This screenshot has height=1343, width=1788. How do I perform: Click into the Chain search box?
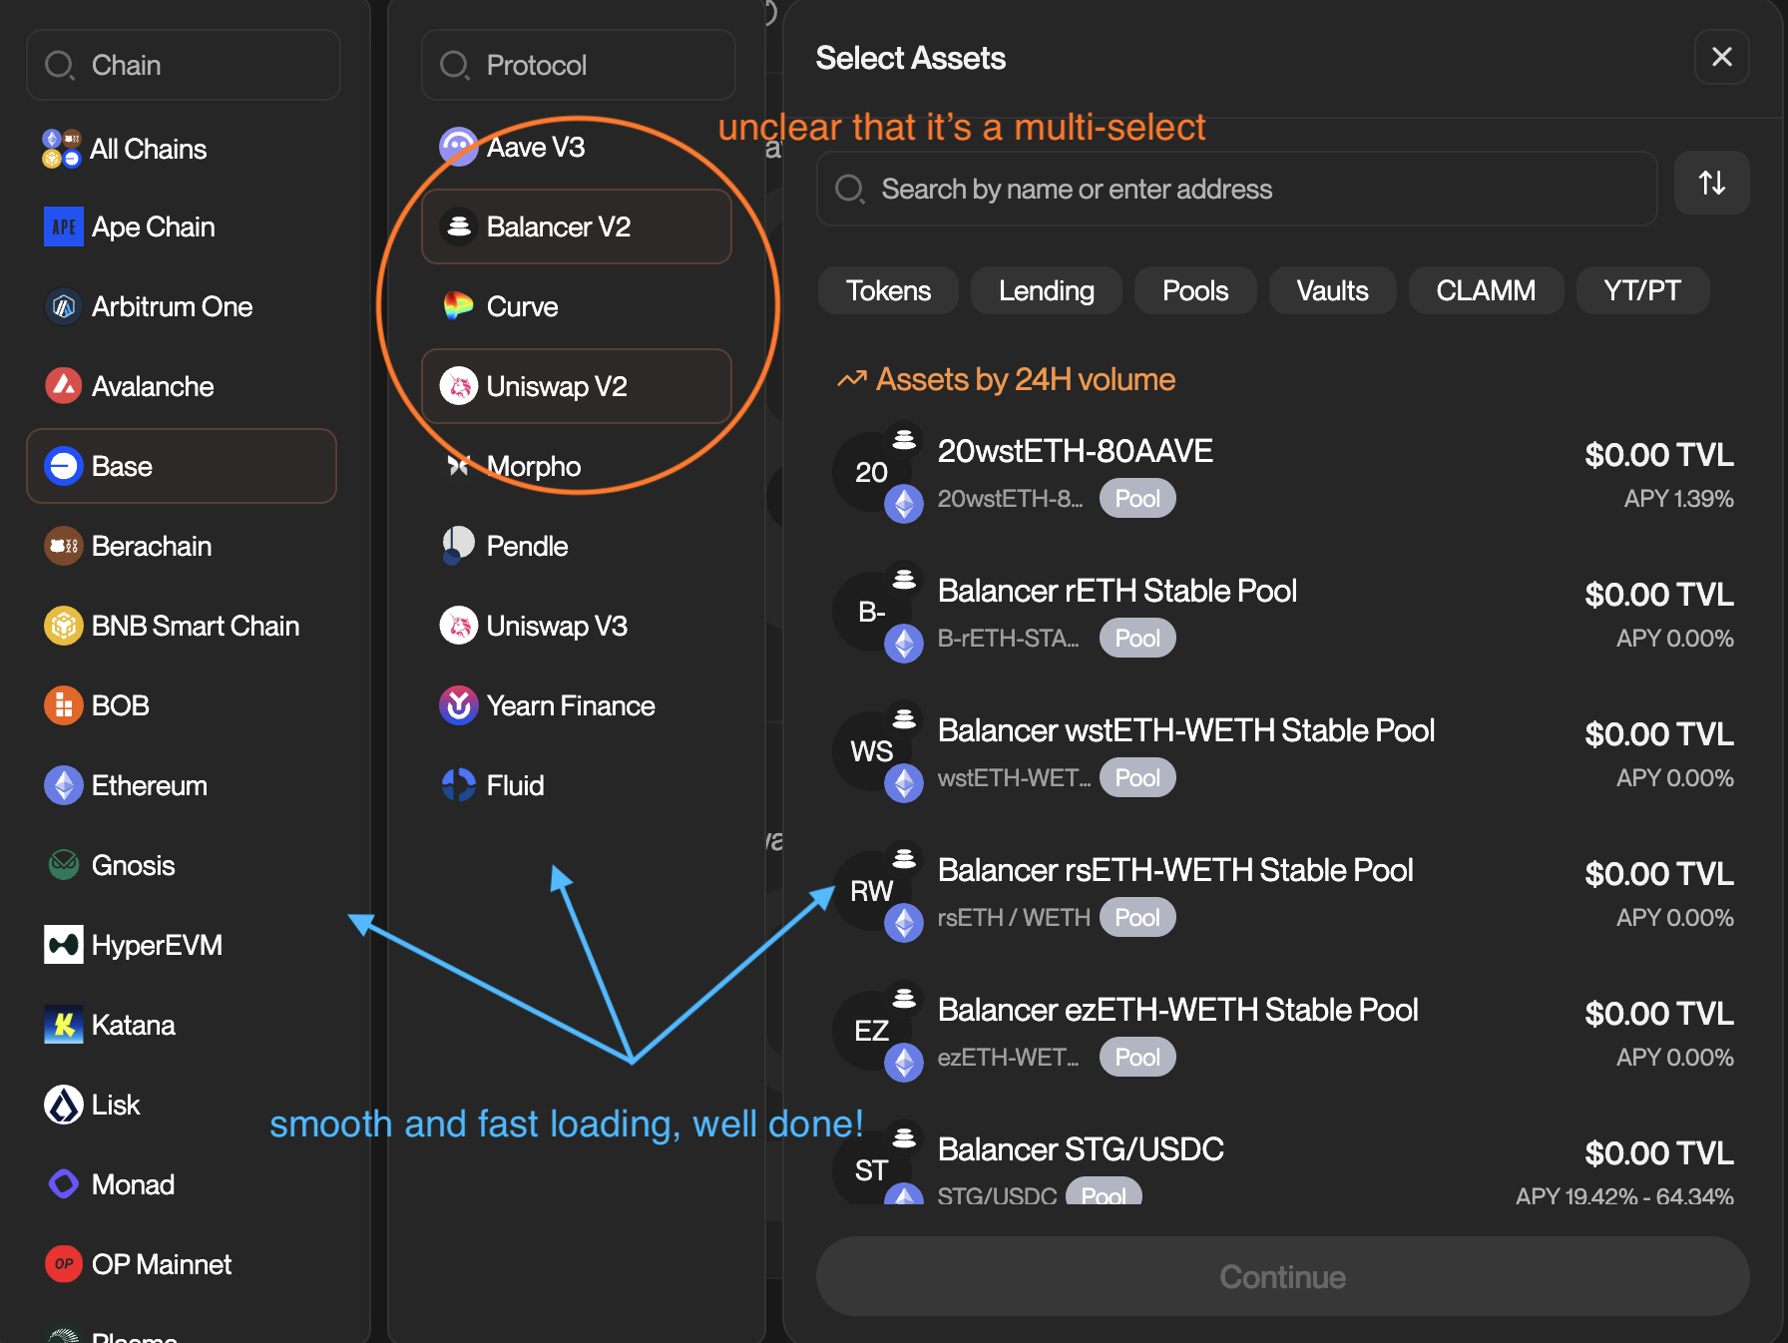(184, 65)
